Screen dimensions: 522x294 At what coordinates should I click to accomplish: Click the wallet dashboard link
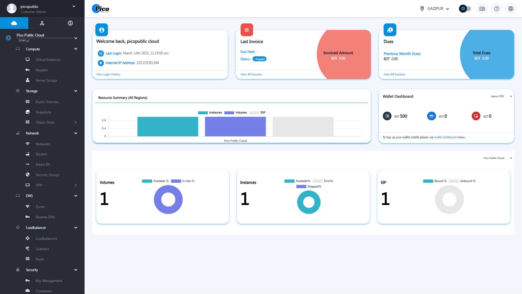click(x=445, y=137)
